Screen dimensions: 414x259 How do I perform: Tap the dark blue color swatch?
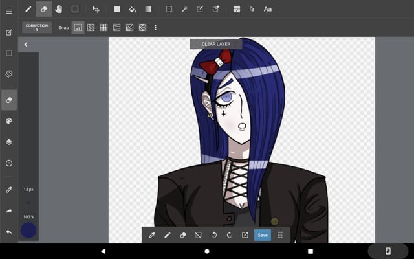(28, 230)
